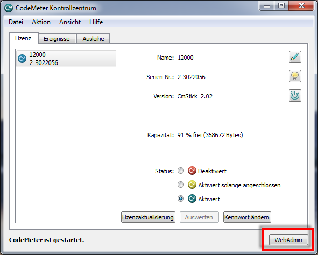Open WebAdmin via the button
Viewport: 318px width, 255px height.
288,240
